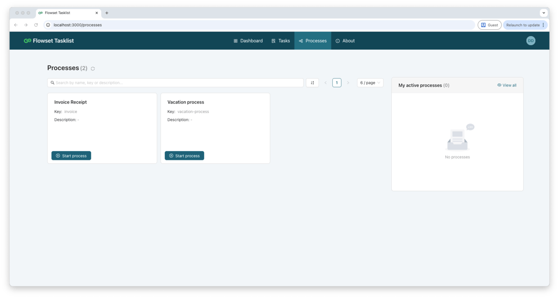559x298 pixels.
Task: Click the browser forward arrow
Action: point(26,25)
